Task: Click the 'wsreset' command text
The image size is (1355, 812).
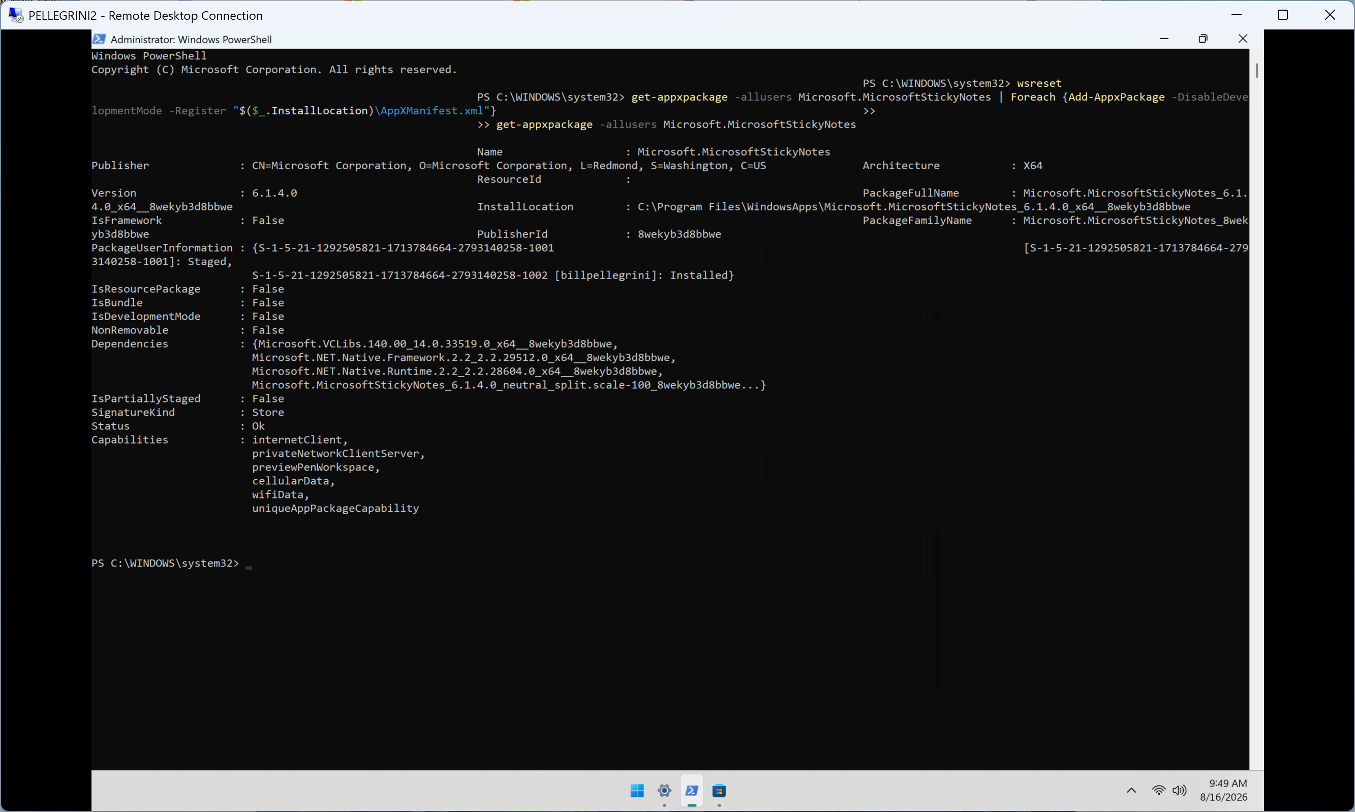Action: tap(1039, 83)
